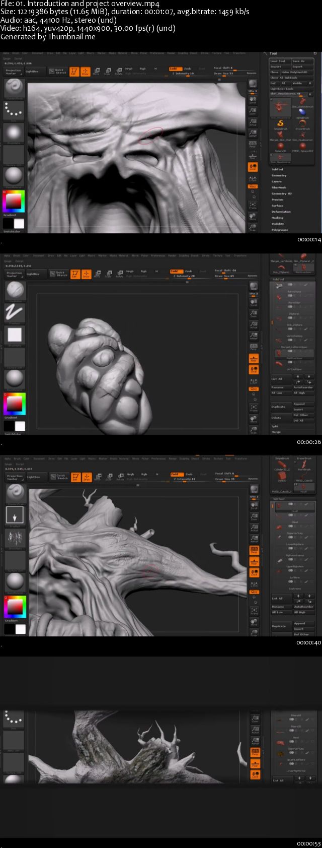Expand the Geometry section in Tool palette
Image resolution: width=322 pixels, height=848 pixels.
coord(279,175)
